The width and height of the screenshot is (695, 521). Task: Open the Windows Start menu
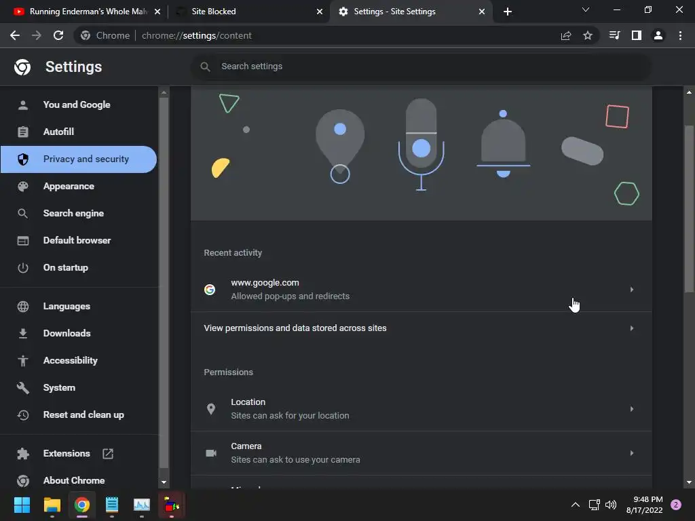click(x=22, y=505)
